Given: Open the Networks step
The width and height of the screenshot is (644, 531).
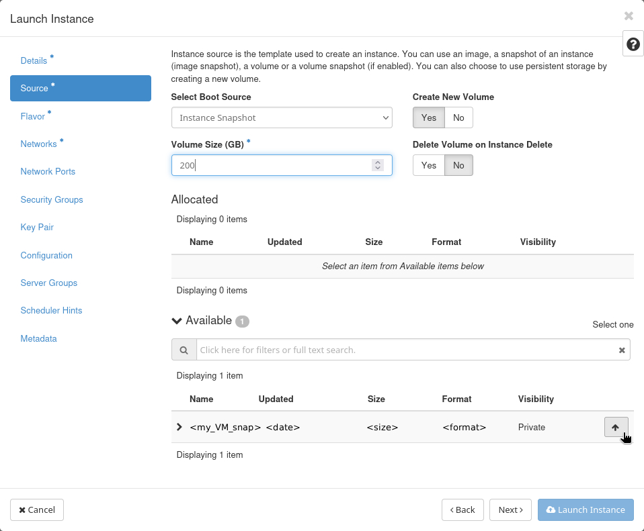Looking at the screenshot, I should click(x=38, y=144).
